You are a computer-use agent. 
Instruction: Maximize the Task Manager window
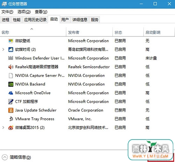click(x=155, y=4)
